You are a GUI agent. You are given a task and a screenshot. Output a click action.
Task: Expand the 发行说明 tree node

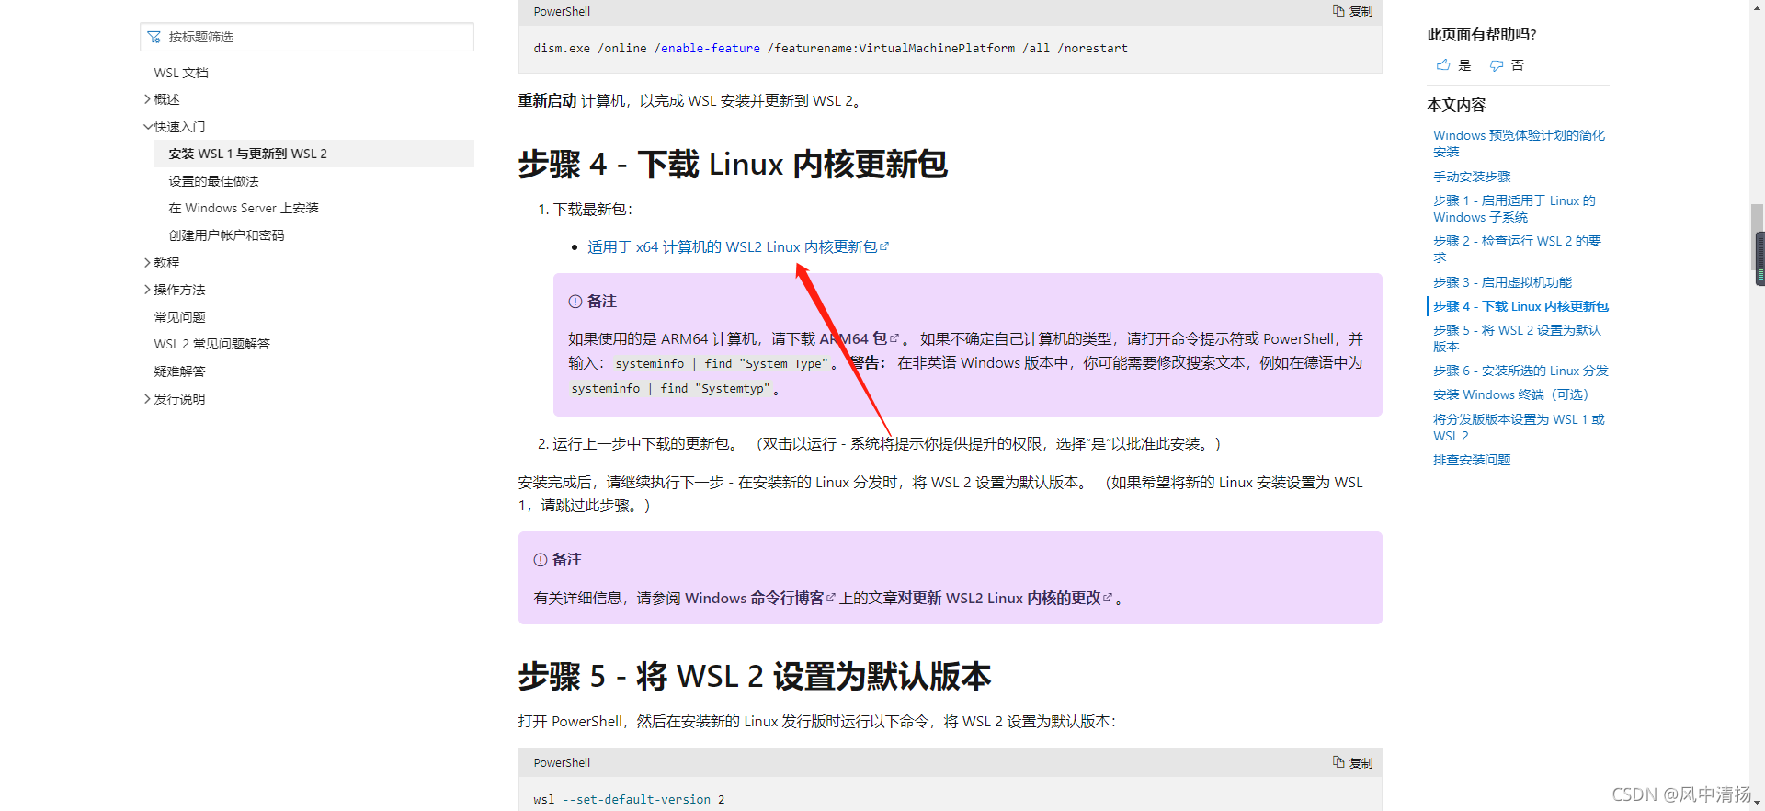(147, 399)
